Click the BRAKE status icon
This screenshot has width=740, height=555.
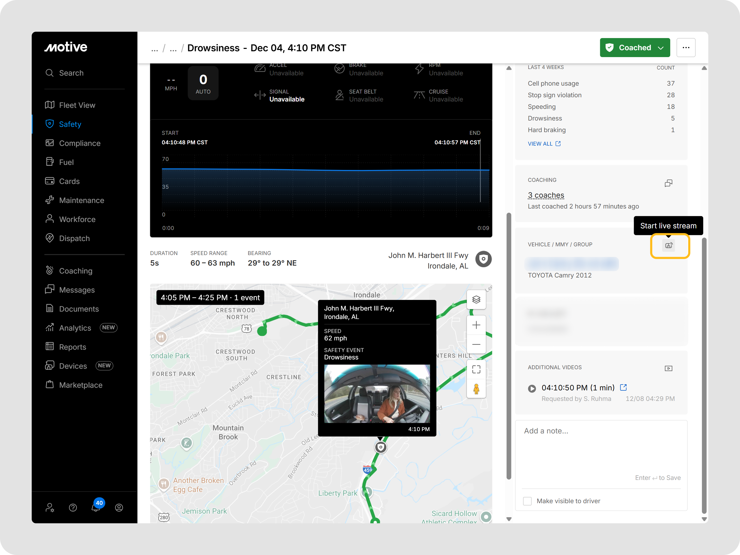340,68
